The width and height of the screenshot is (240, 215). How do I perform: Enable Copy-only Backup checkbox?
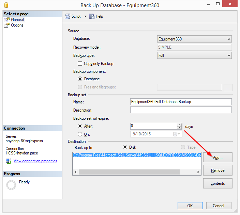click(80, 64)
